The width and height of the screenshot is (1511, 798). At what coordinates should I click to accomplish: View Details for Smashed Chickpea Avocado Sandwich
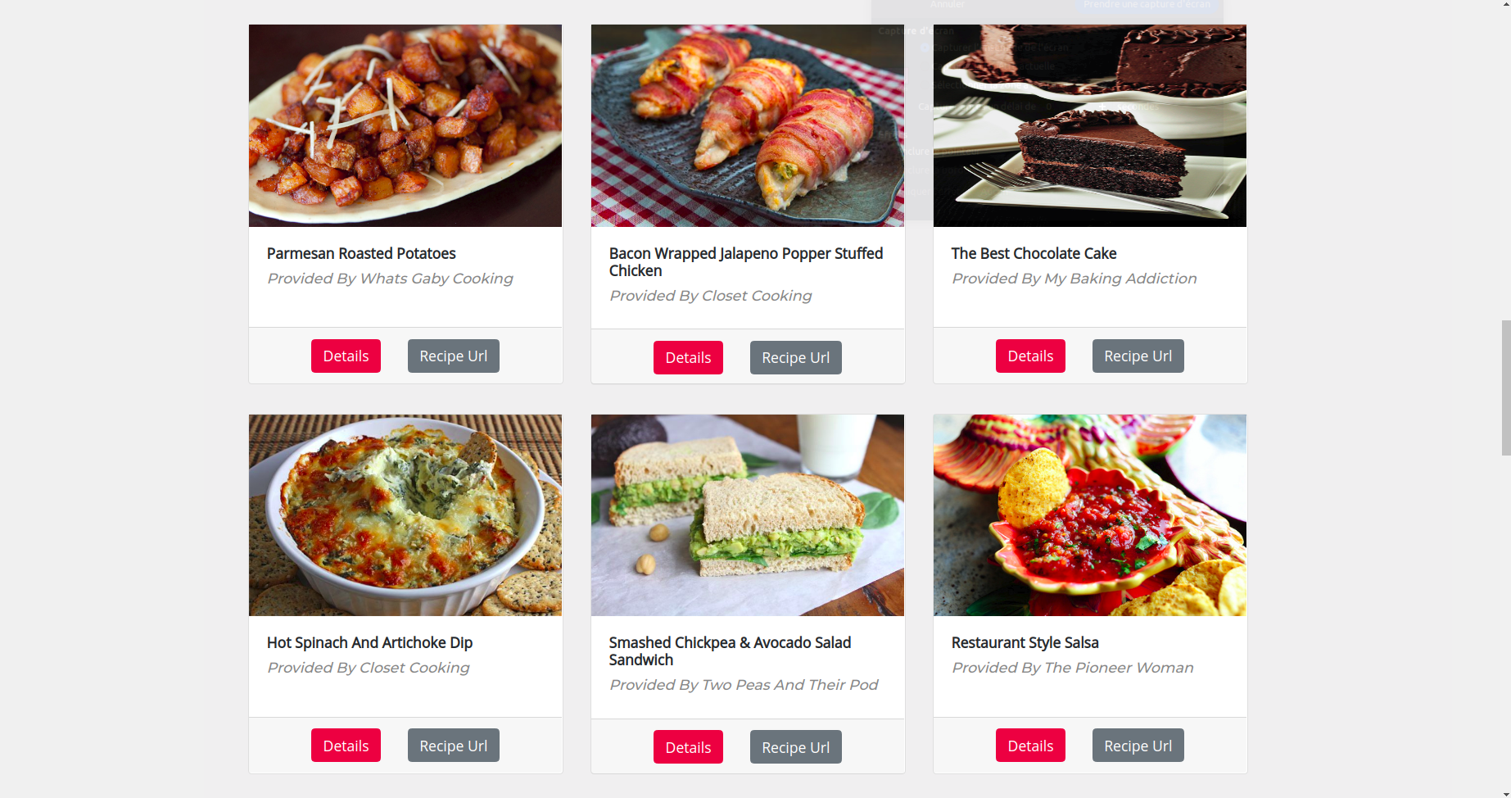(x=688, y=747)
